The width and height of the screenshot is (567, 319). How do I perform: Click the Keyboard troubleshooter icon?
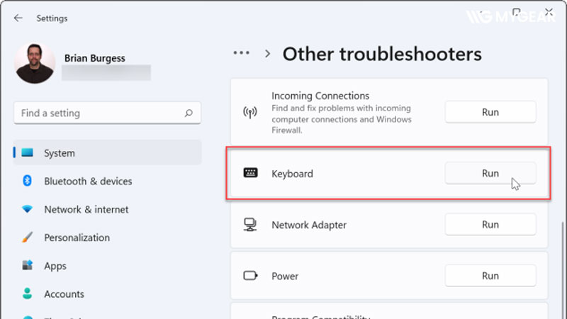pyautogui.click(x=250, y=173)
